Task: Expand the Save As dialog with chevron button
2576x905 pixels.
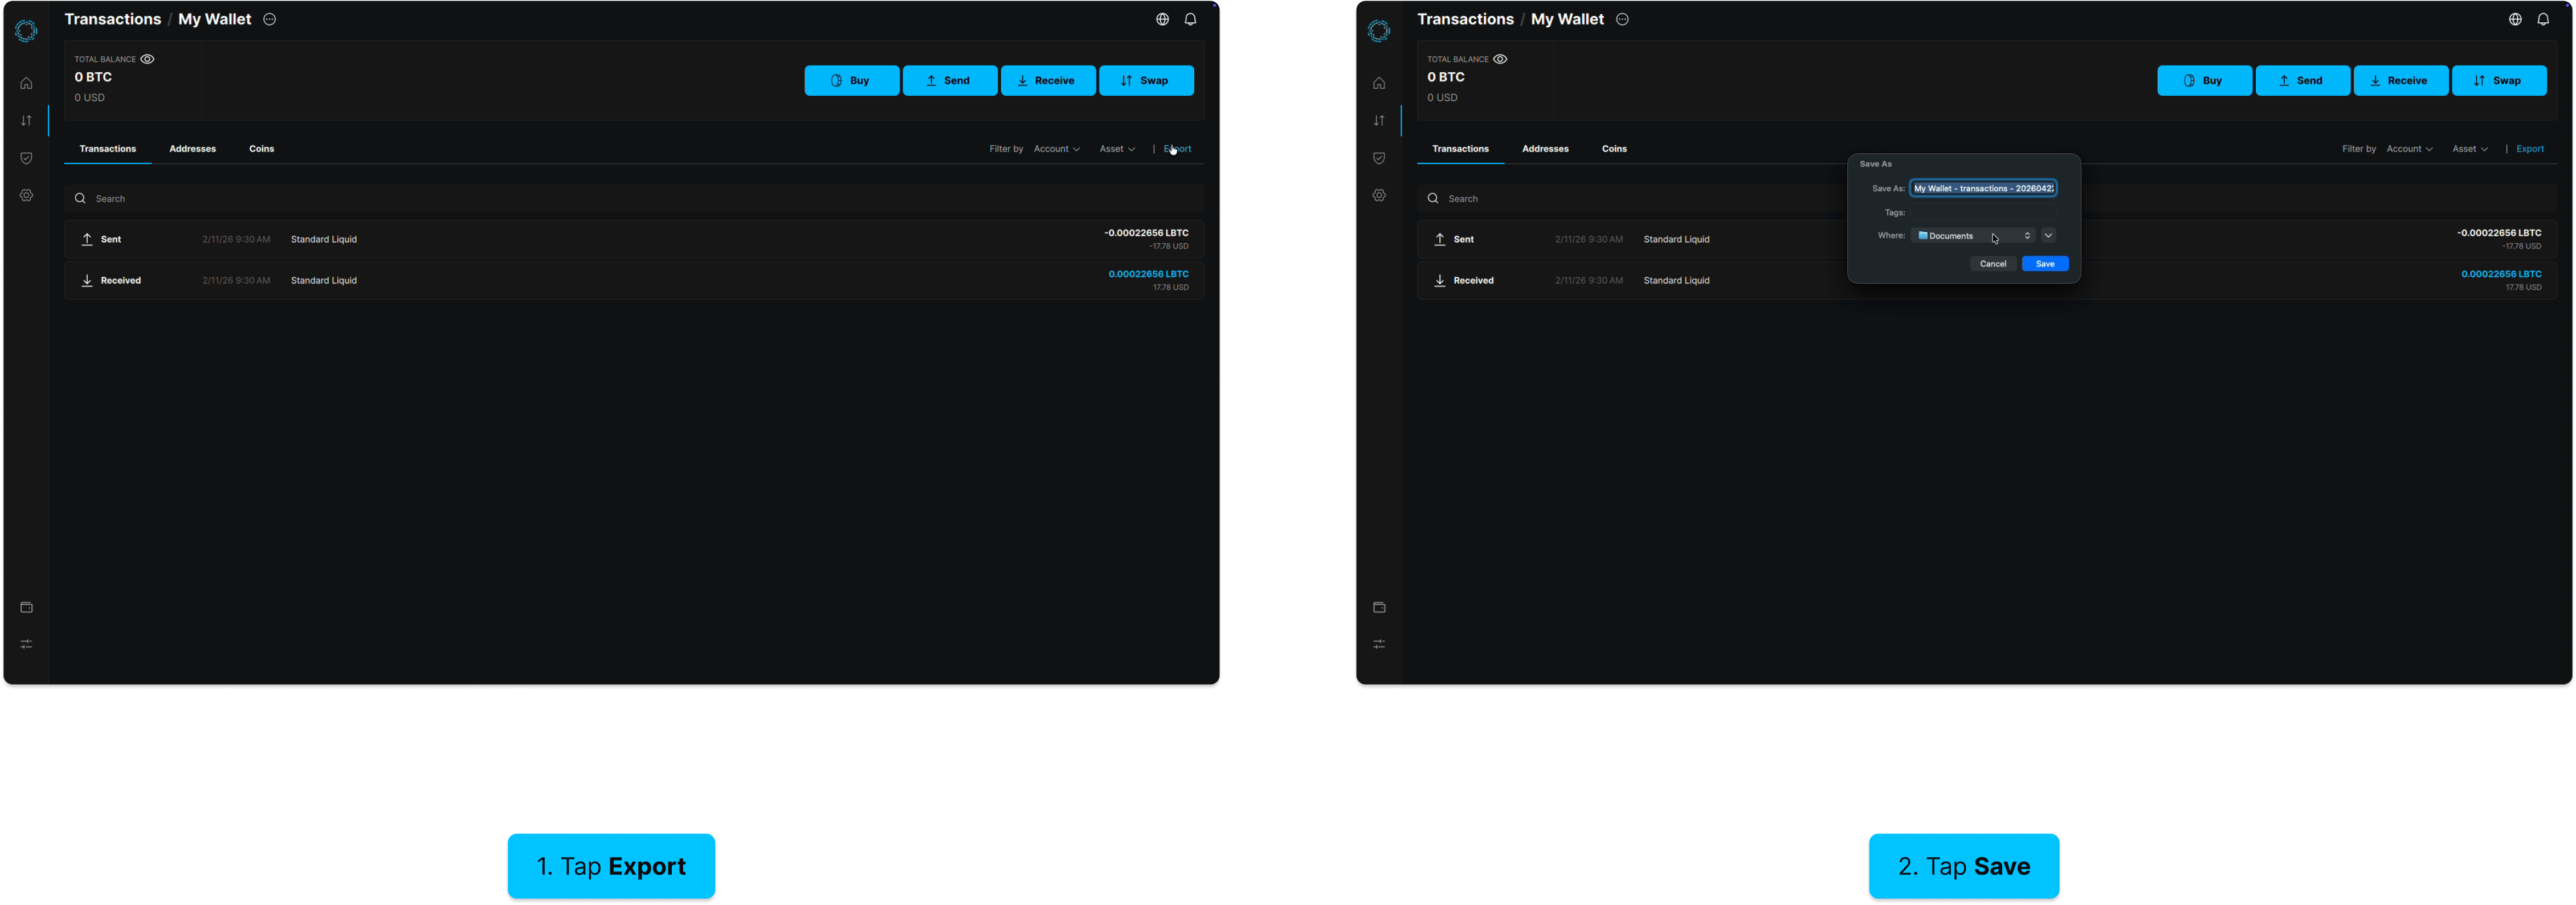Action: click(2048, 236)
